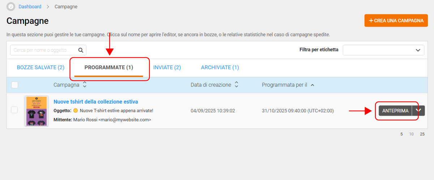
Task: Click the campaign preview thumbnail
Action: (x=36, y=111)
